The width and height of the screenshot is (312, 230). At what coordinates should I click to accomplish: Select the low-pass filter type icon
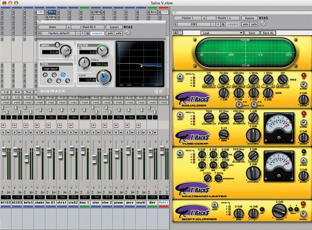pyautogui.click(x=68, y=81)
